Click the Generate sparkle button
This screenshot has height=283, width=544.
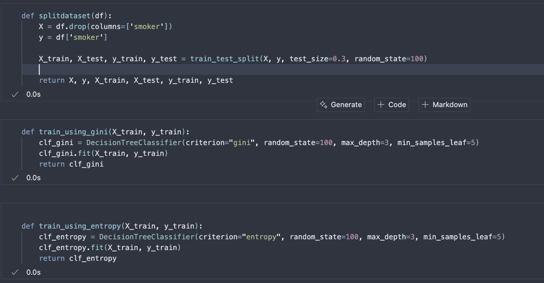click(x=341, y=105)
